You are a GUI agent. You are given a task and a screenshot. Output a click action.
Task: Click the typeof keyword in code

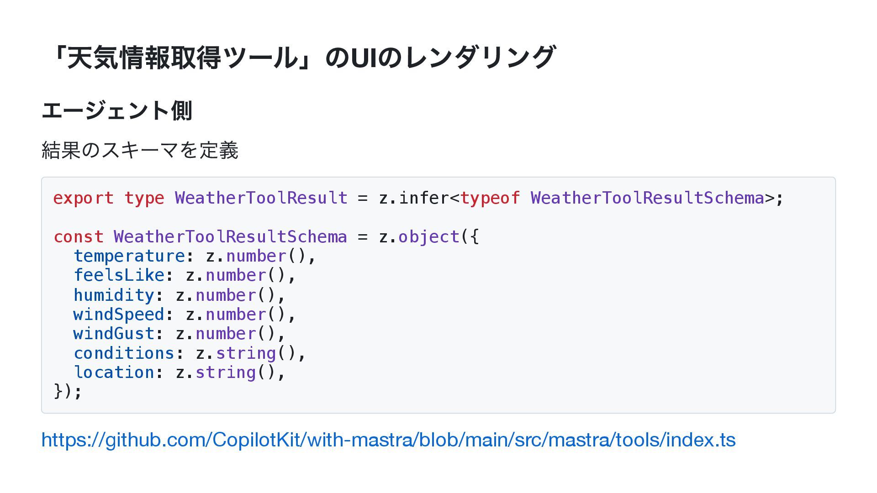coord(490,198)
